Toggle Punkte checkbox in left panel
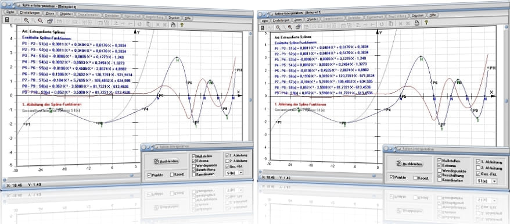This screenshot has width=510, height=224. coord(150,175)
